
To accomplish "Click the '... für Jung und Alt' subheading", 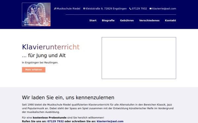I will coord(44,55).
